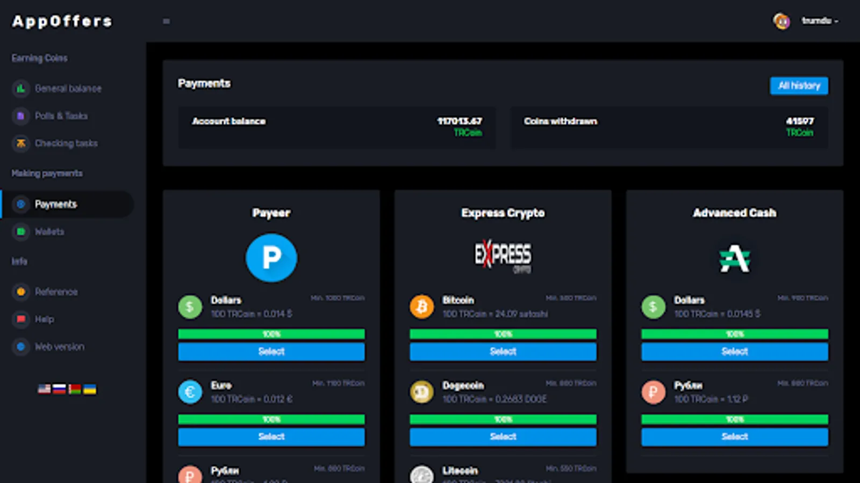Click the Bitcoin 100% progress bar
The width and height of the screenshot is (860, 483).
(x=503, y=334)
